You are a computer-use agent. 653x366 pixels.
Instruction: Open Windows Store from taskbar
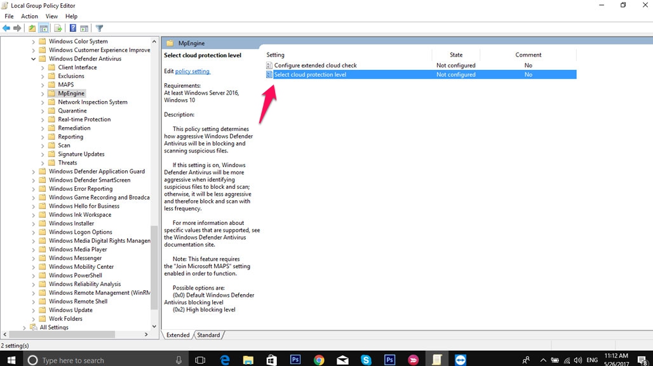pyautogui.click(x=271, y=360)
